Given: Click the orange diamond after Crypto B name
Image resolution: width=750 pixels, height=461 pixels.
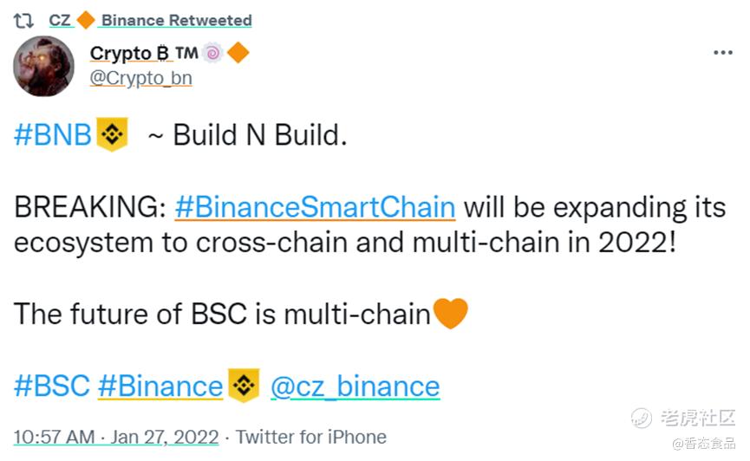Looking at the screenshot, I should 238,53.
